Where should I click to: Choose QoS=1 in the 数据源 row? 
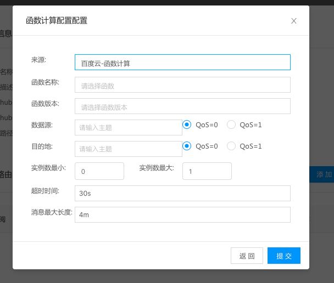coord(231,124)
